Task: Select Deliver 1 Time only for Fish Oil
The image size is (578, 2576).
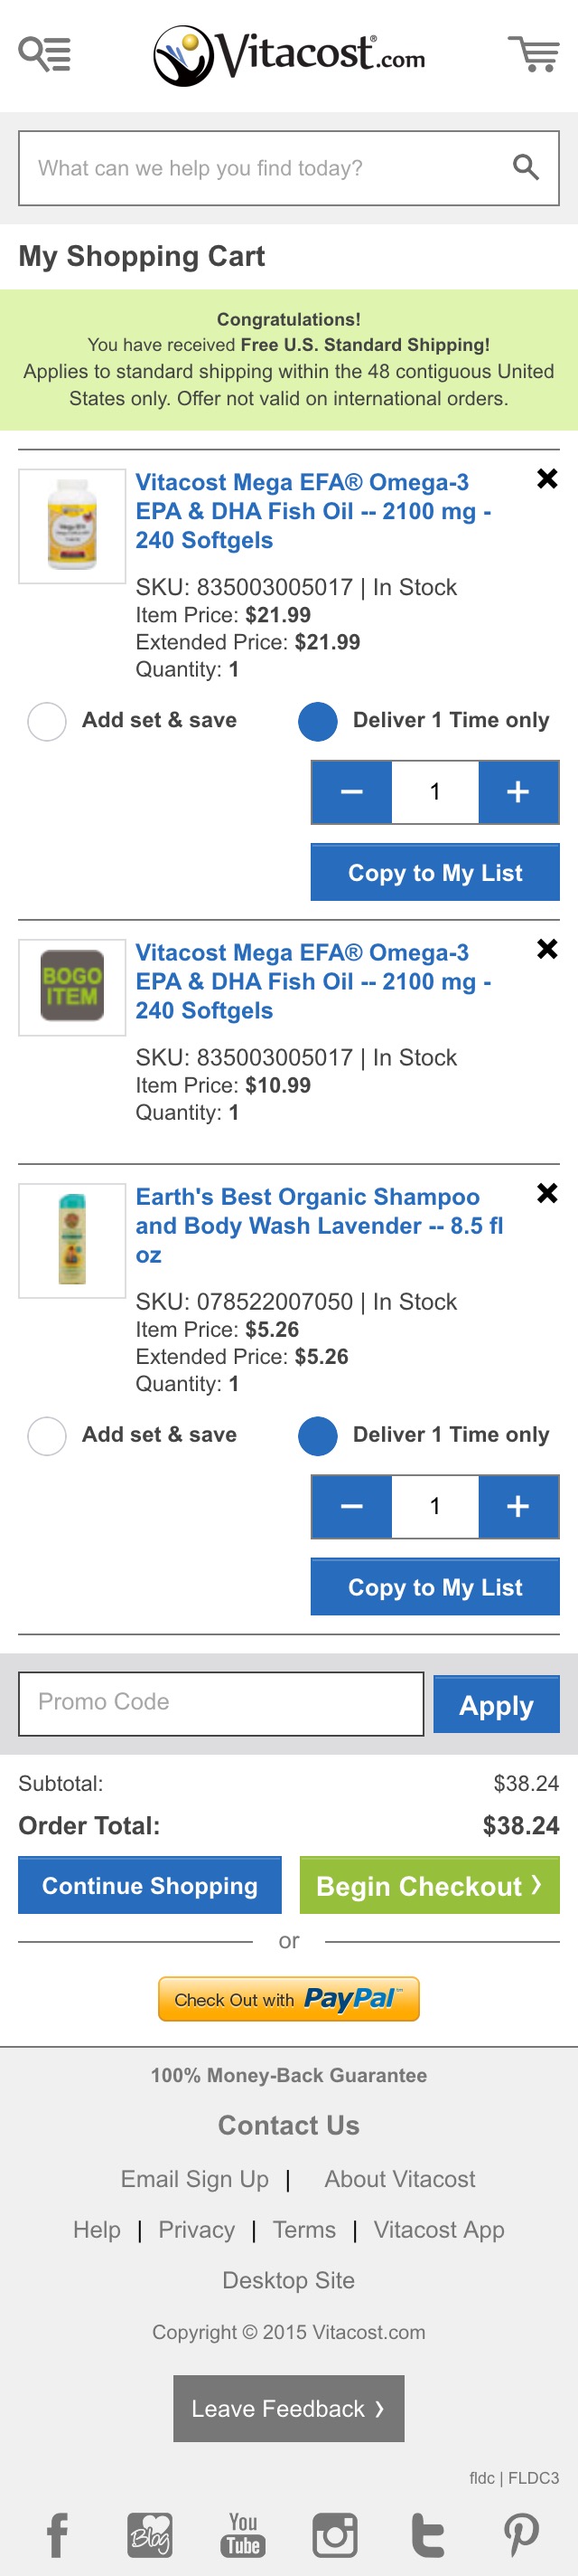Action: tap(318, 721)
